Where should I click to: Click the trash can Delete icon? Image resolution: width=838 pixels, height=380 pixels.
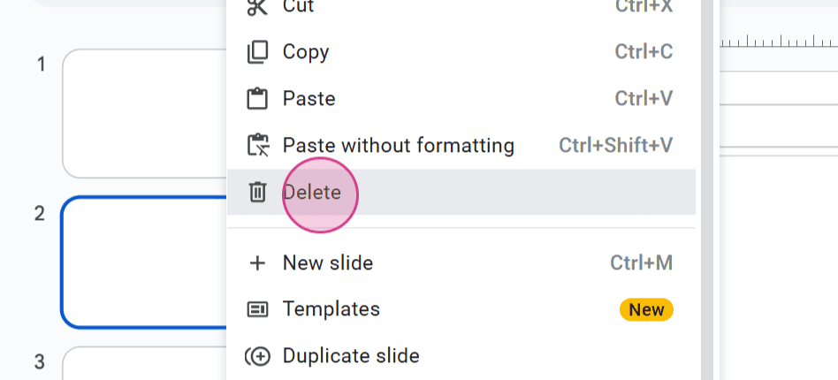(x=257, y=192)
